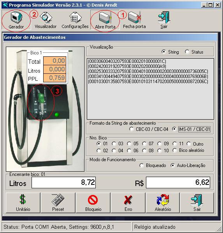223x233 pixels.
Task: Click Porta COM1 Aberta status text
Action: [x=58, y=227]
